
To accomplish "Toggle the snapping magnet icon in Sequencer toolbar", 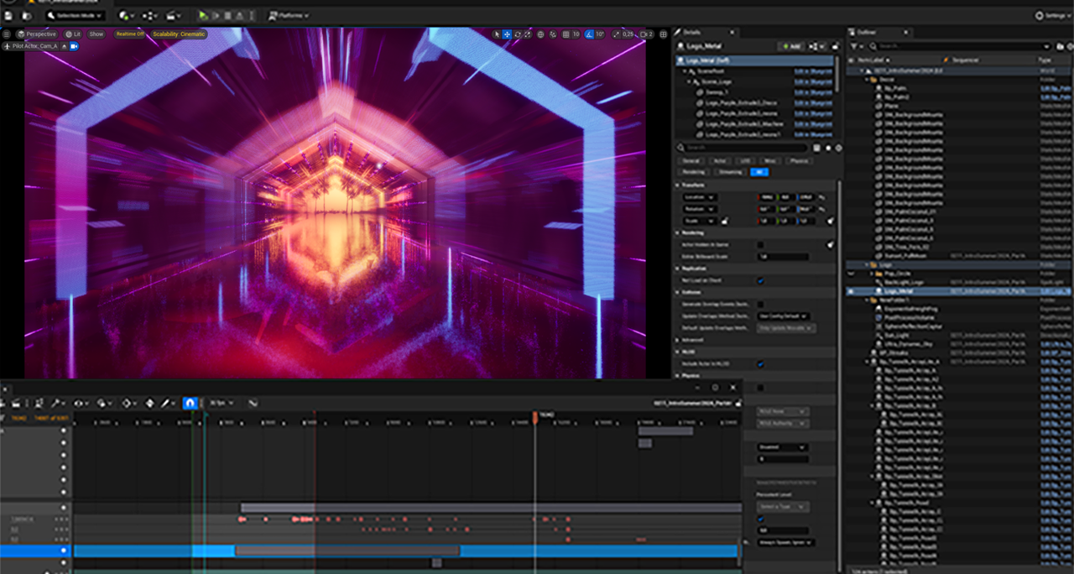I will coord(189,404).
